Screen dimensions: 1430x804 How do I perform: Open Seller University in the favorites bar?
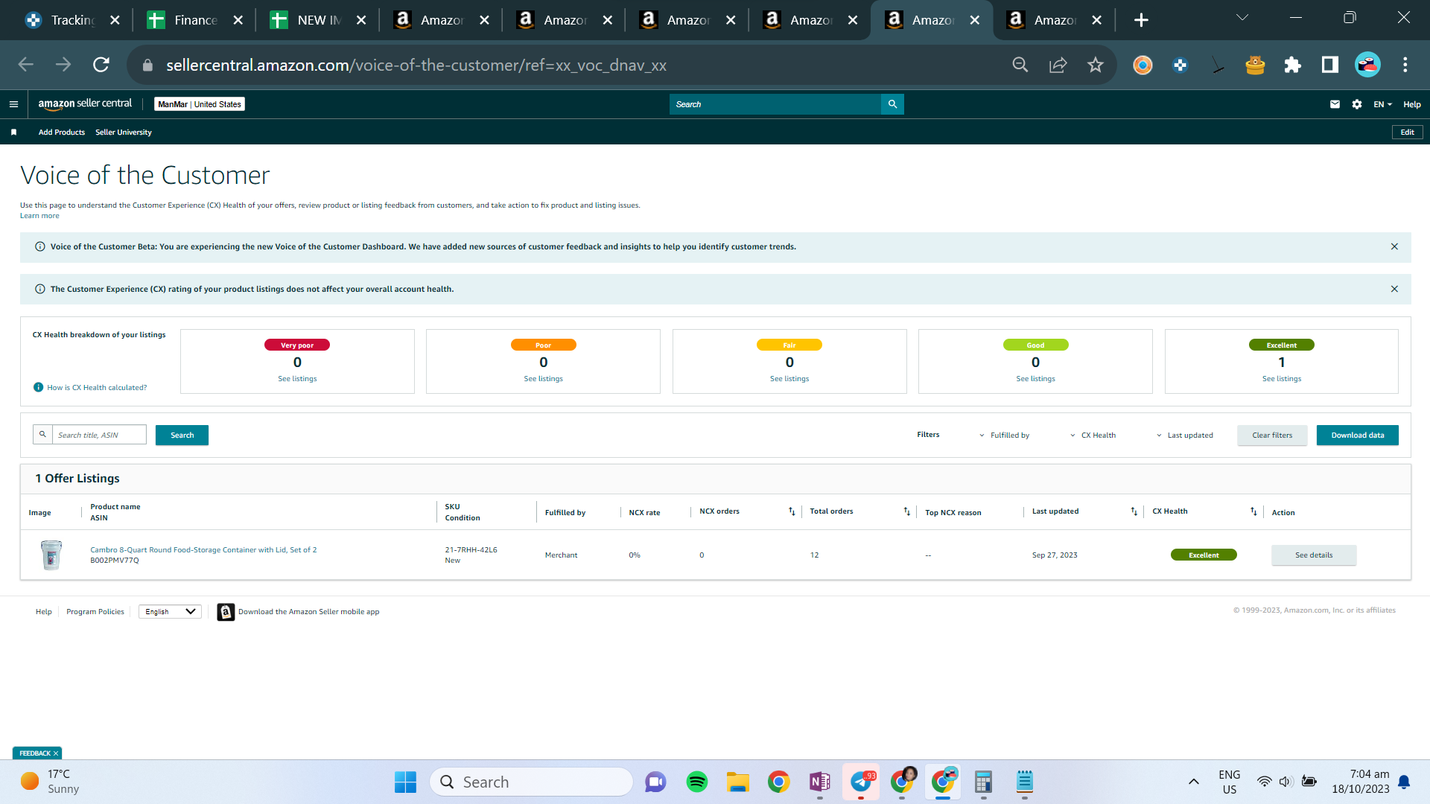(124, 133)
